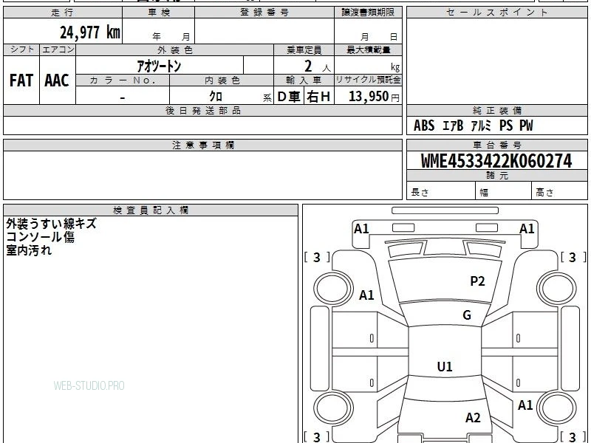
Task: Click inspector note コンソール傷
Action: tap(40, 237)
